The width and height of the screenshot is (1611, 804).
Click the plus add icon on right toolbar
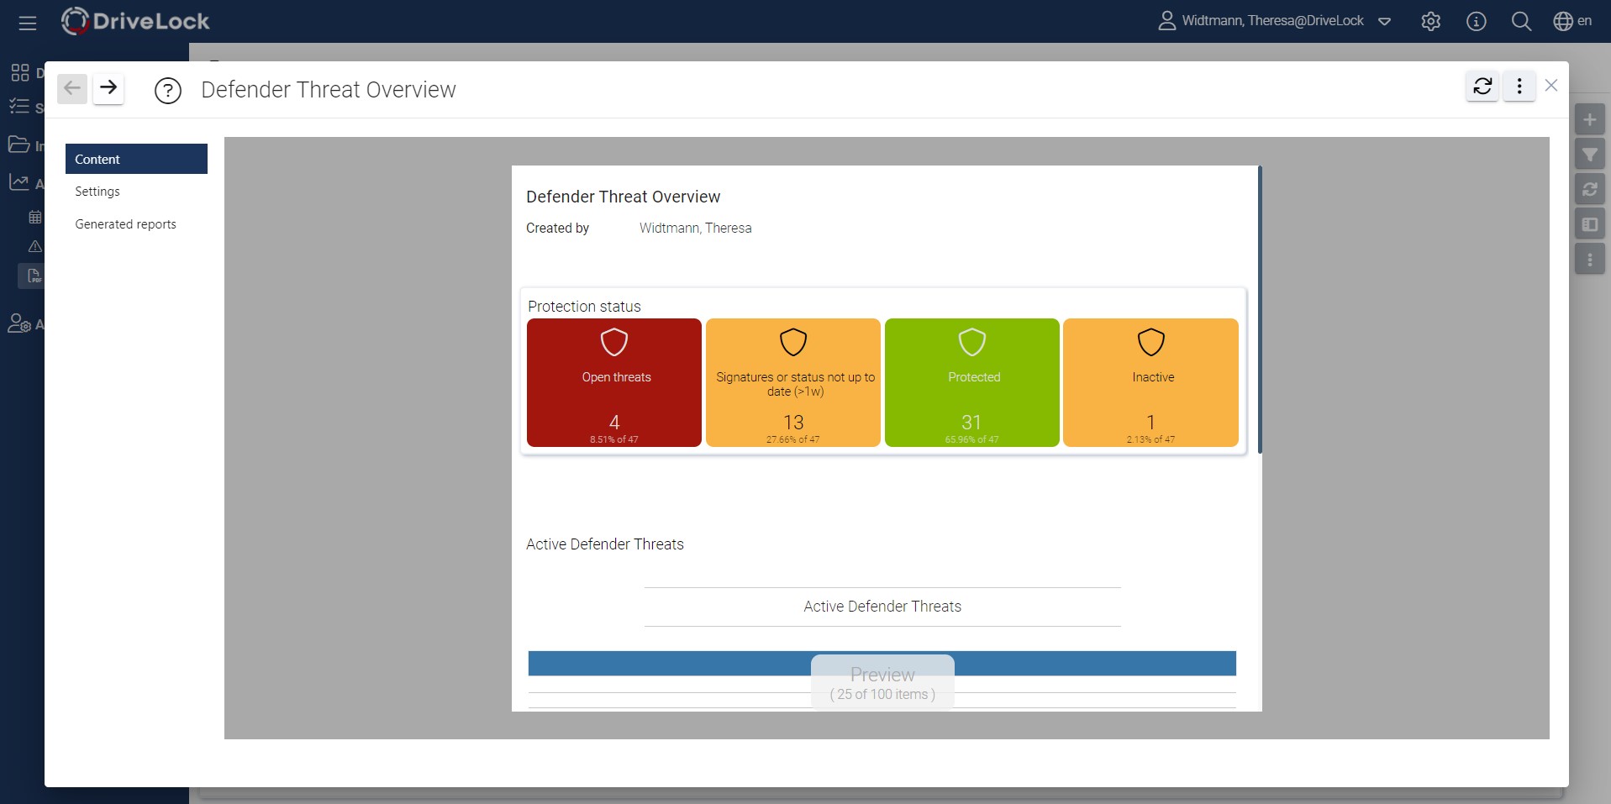tap(1590, 120)
